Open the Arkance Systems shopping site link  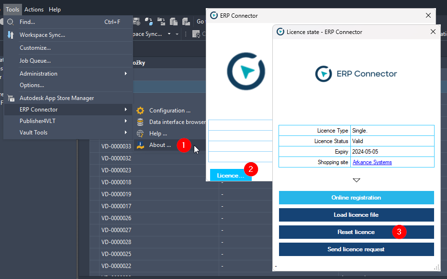372,162
